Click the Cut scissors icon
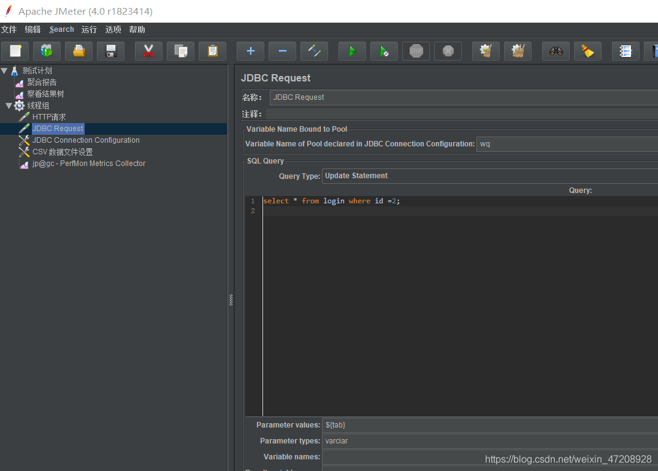 [148, 51]
